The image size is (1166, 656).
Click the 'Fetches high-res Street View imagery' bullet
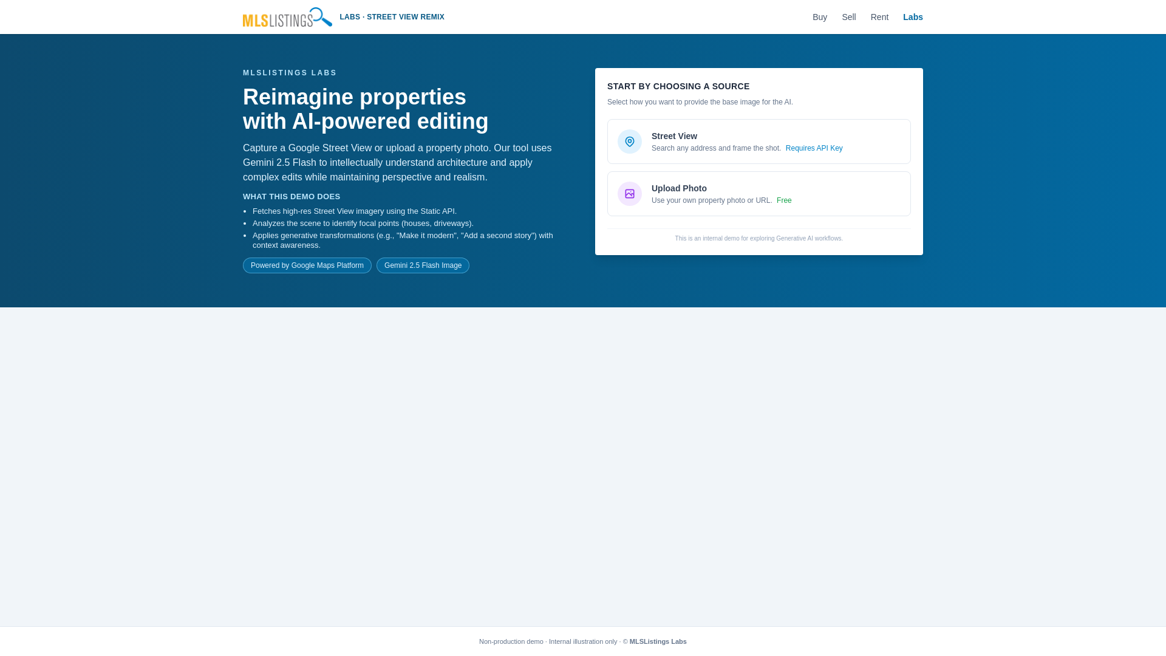[x=355, y=211]
